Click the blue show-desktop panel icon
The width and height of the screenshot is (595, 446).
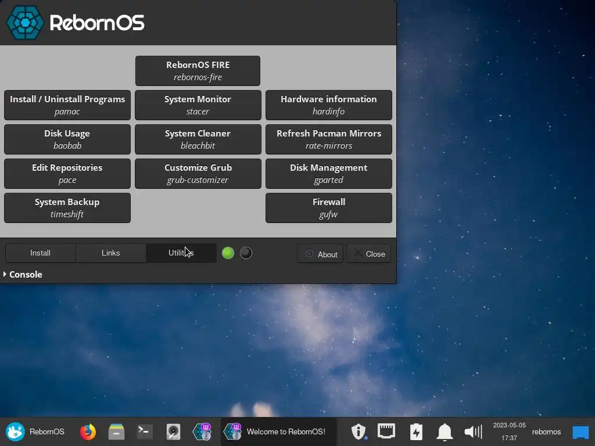580,432
